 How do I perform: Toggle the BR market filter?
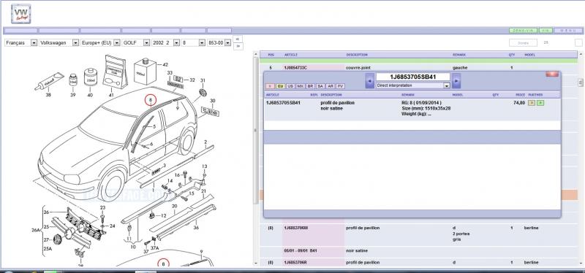[x=310, y=86]
